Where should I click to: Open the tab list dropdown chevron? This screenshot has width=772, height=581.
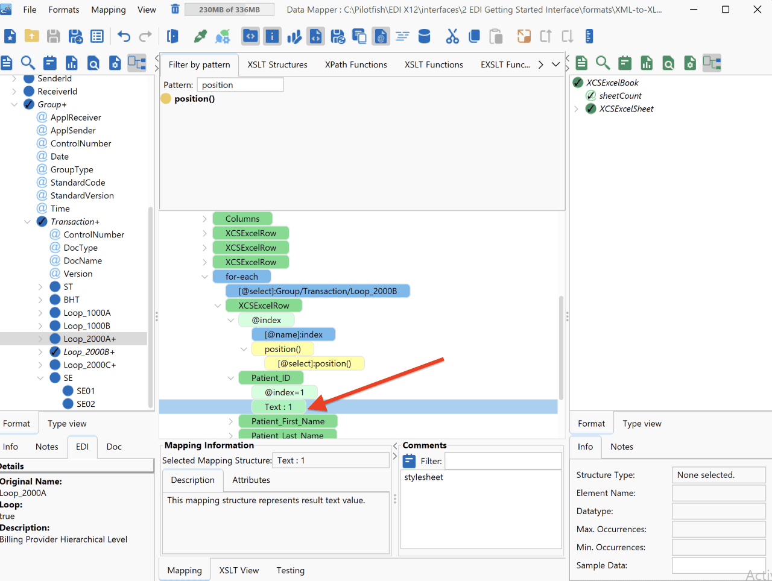[x=556, y=64]
